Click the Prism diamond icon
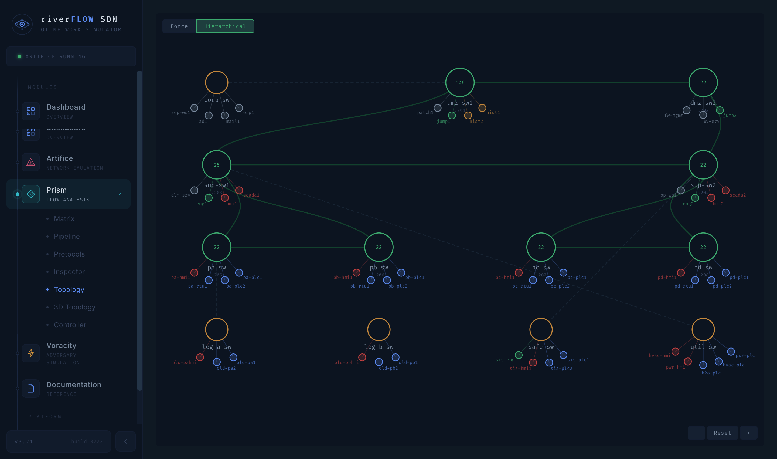Screen dimensions: 777x459 coord(30,194)
